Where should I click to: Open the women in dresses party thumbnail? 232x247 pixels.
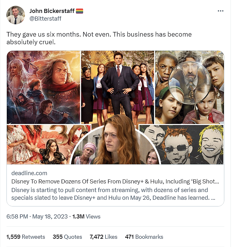40,144
